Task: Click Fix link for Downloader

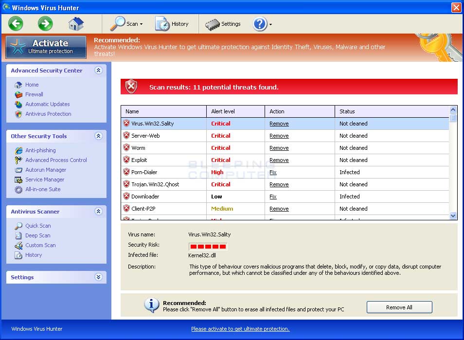Action: tap(273, 197)
